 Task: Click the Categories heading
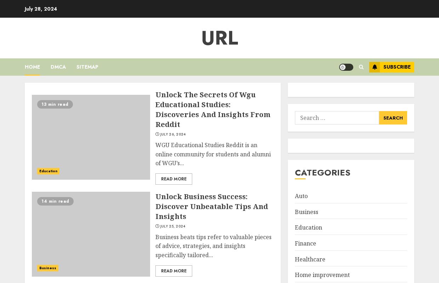(323, 173)
